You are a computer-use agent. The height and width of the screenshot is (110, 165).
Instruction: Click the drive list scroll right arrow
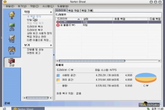click(x=159, y=61)
